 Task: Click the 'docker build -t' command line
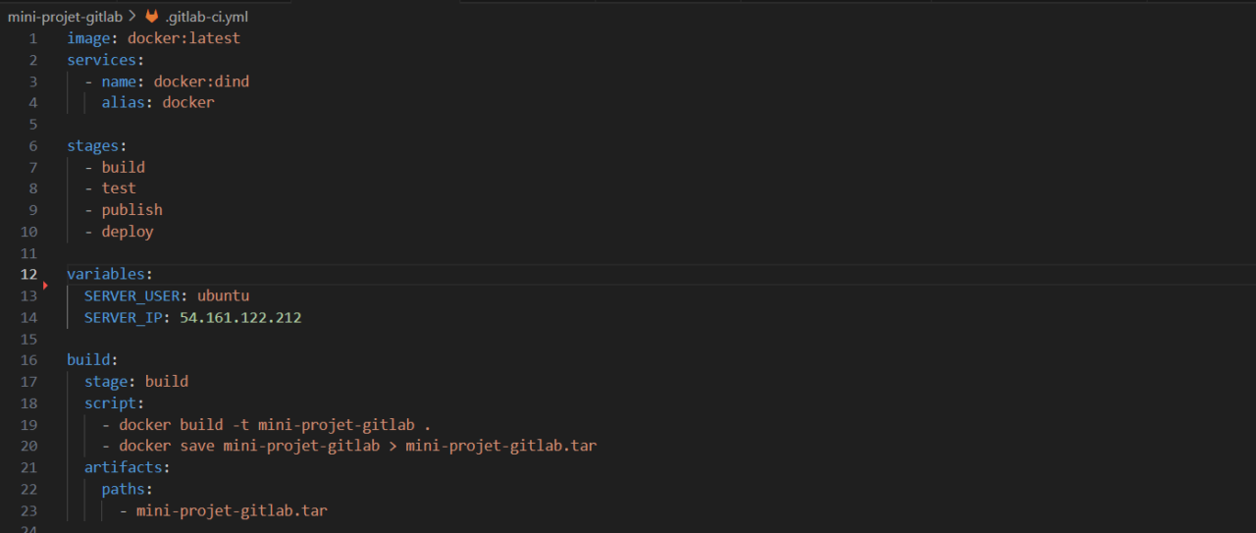click(x=275, y=424)
